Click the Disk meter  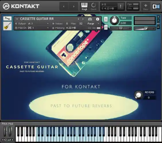(x=133, y=9)
